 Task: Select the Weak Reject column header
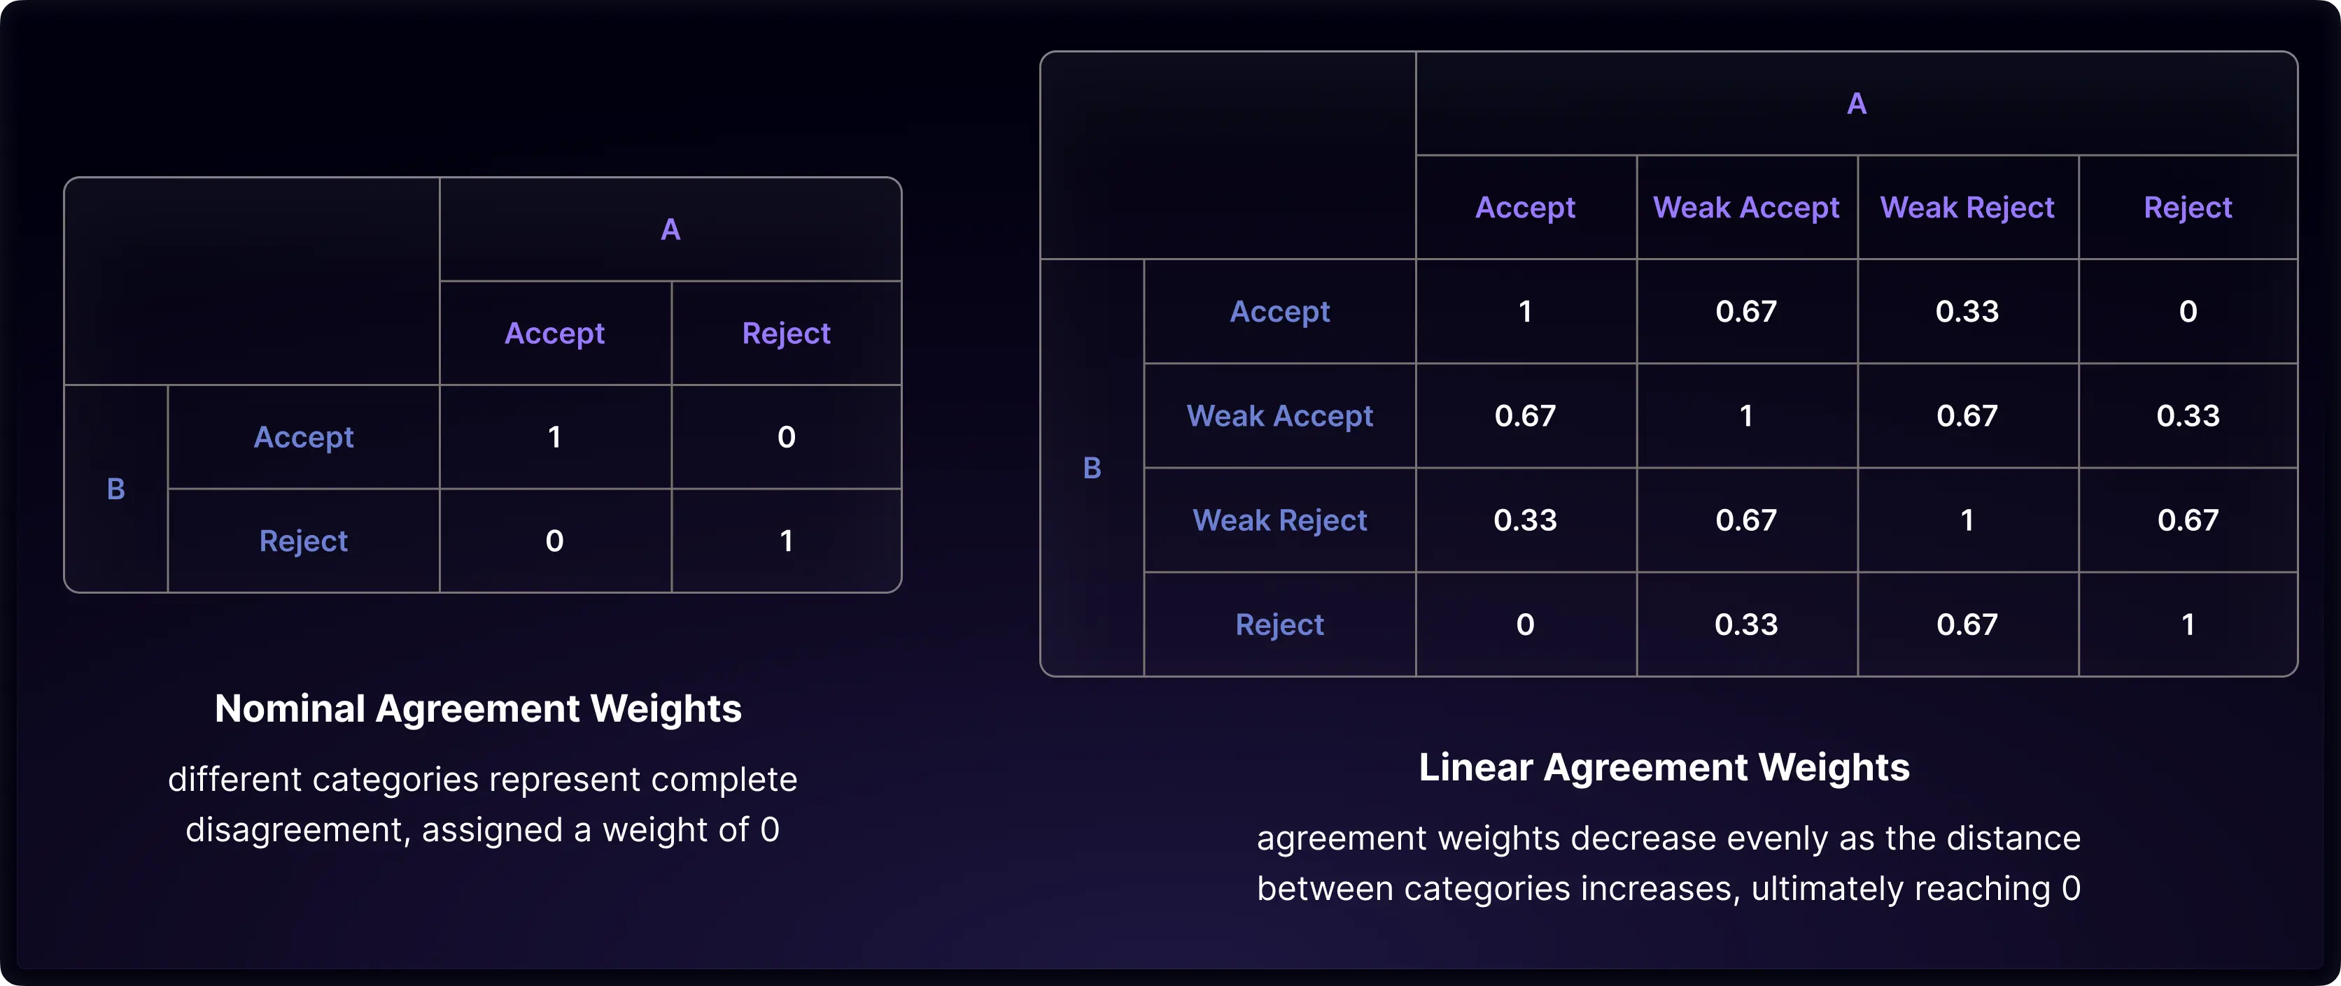click(1967, 208)
